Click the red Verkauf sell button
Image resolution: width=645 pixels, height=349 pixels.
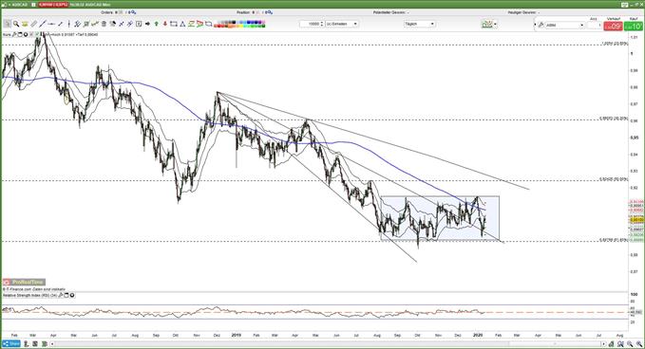coord(613,27)
